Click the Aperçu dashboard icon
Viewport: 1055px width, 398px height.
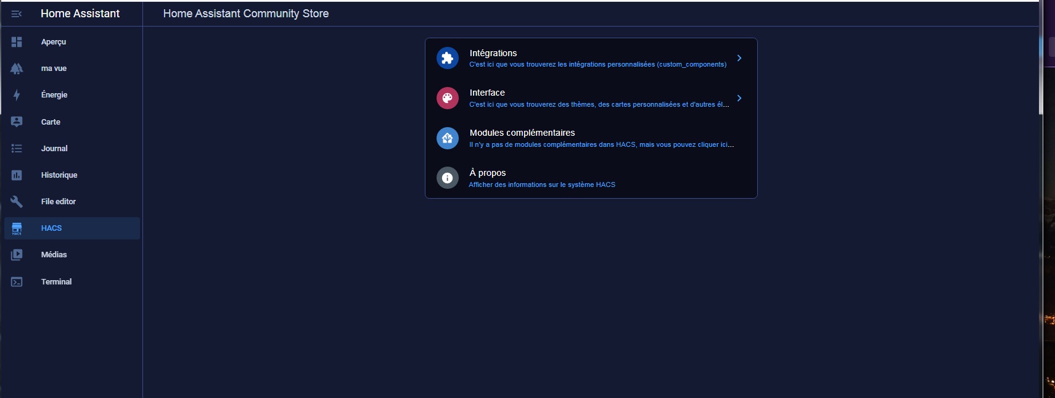click(x=17, y=42)
